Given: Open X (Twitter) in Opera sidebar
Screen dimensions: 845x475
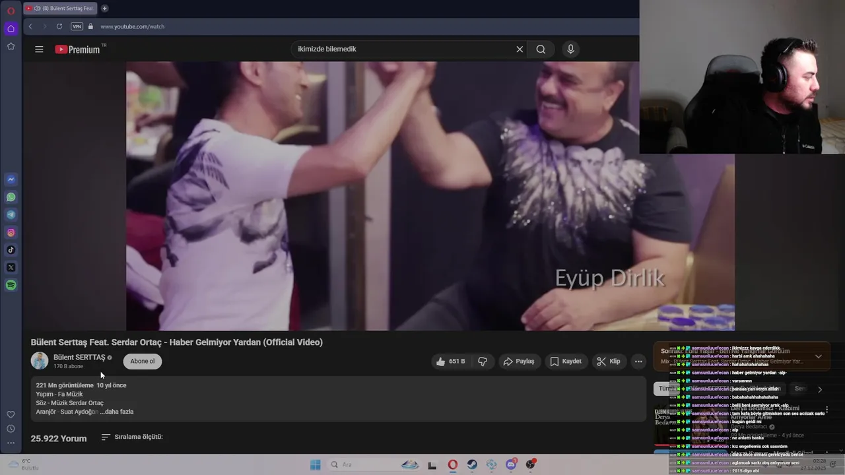Looking at the screenshot, I should pos(11,268).
